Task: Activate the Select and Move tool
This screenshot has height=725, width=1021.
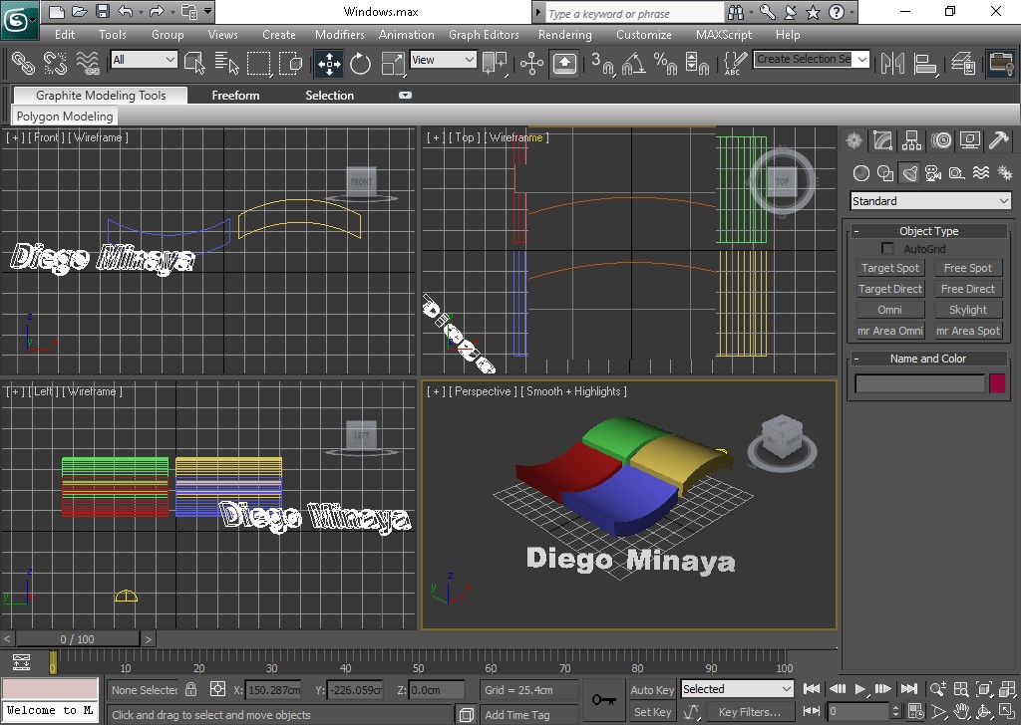Action: 329,63
